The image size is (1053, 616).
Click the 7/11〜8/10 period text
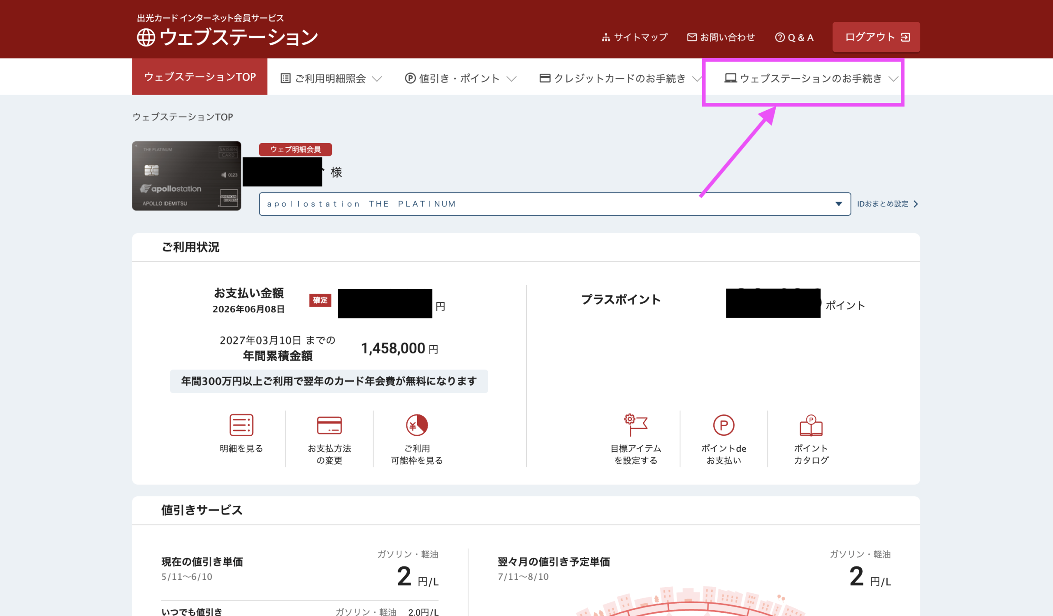pyautogui.click(x=523, y=577)
